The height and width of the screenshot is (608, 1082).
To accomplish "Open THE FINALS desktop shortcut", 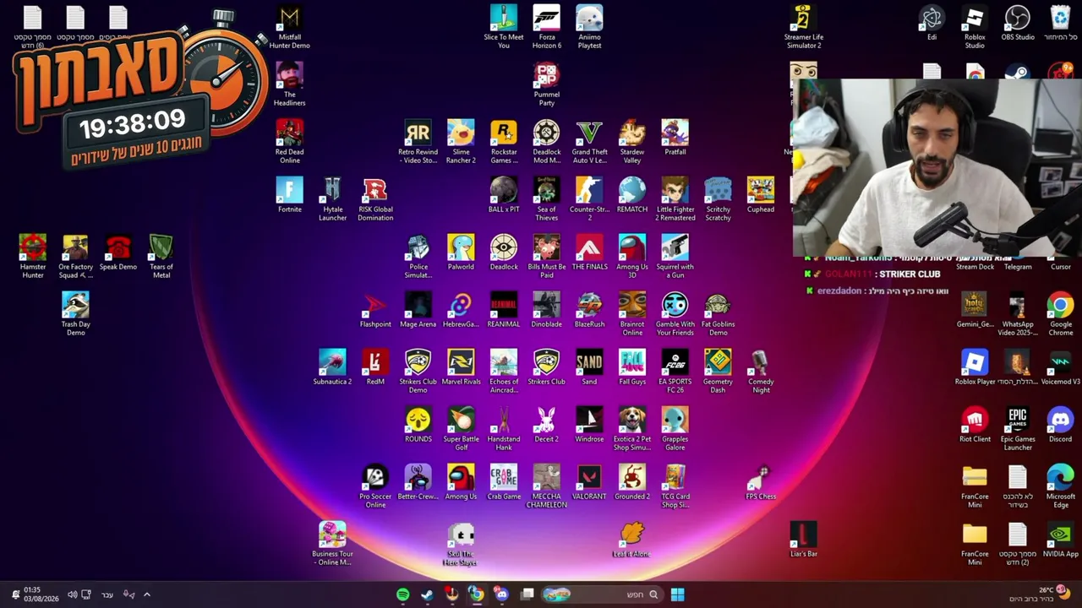I will coord(589,253).
